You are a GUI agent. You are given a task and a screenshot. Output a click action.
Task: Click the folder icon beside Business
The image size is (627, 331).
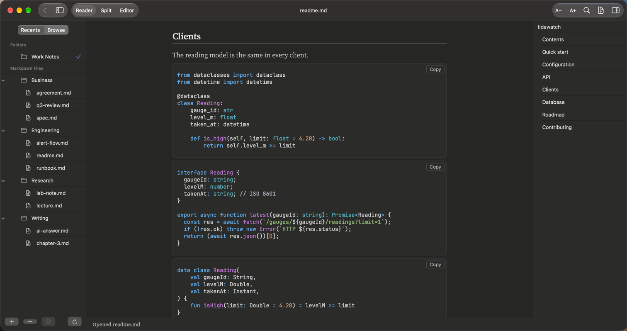pyautogui.click(x=24, y=80)
